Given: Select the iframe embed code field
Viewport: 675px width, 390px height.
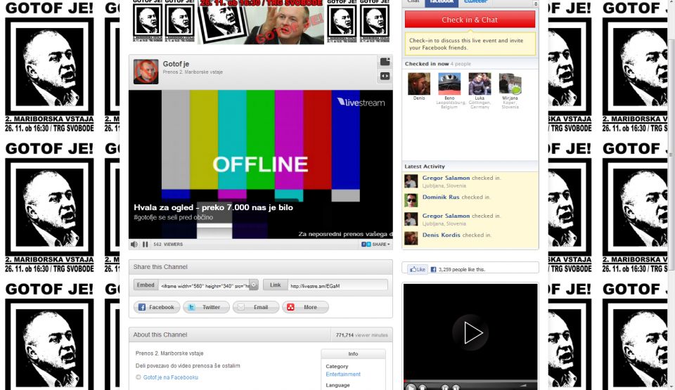Looking at the screenshot, I should point(204,285).
